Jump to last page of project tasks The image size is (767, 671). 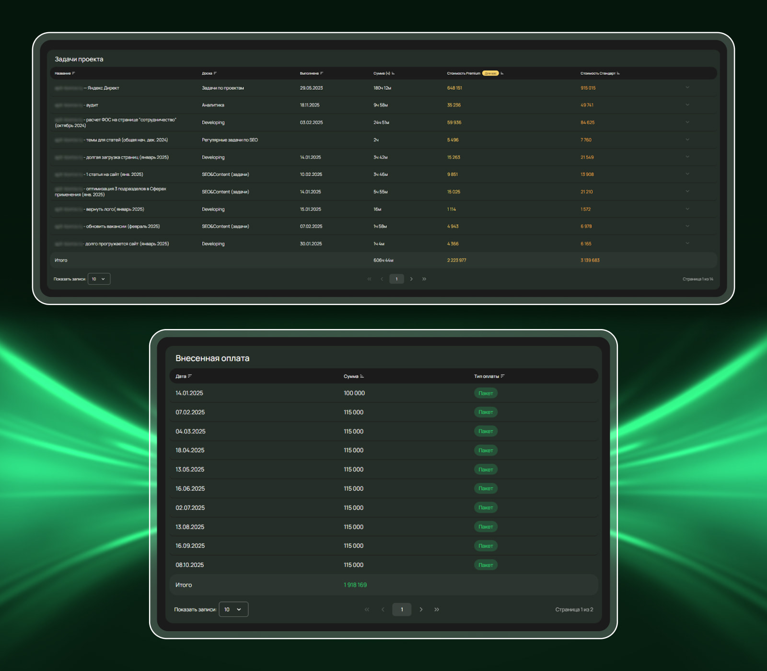[x=424, y=279]
